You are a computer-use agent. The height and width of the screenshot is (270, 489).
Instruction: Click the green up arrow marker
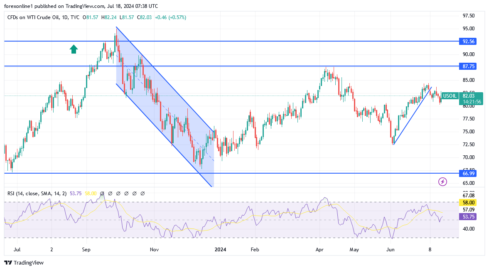click(x=74, y=49)
